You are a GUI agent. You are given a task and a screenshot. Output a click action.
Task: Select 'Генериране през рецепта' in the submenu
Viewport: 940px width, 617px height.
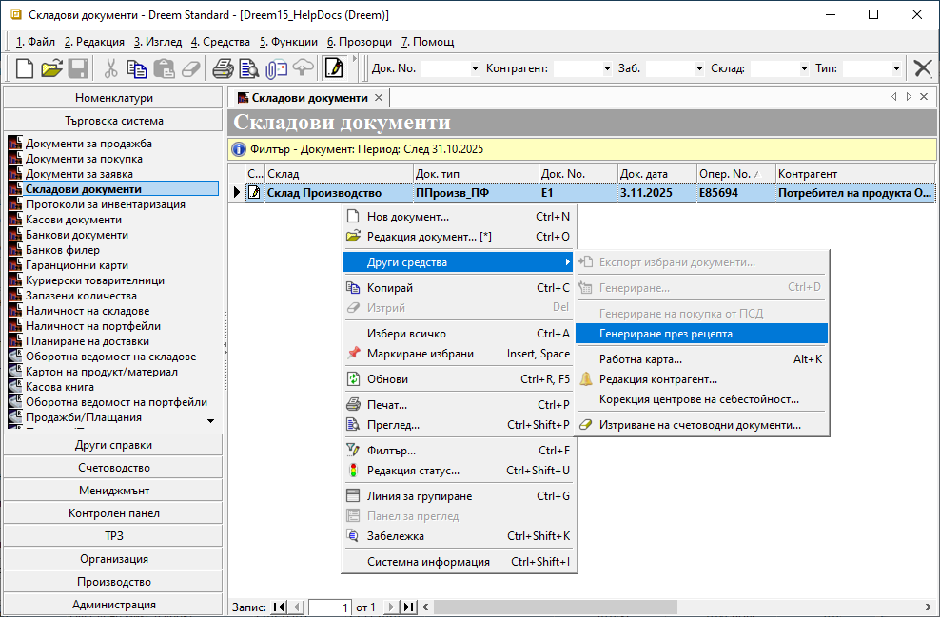tap(666, 334)
